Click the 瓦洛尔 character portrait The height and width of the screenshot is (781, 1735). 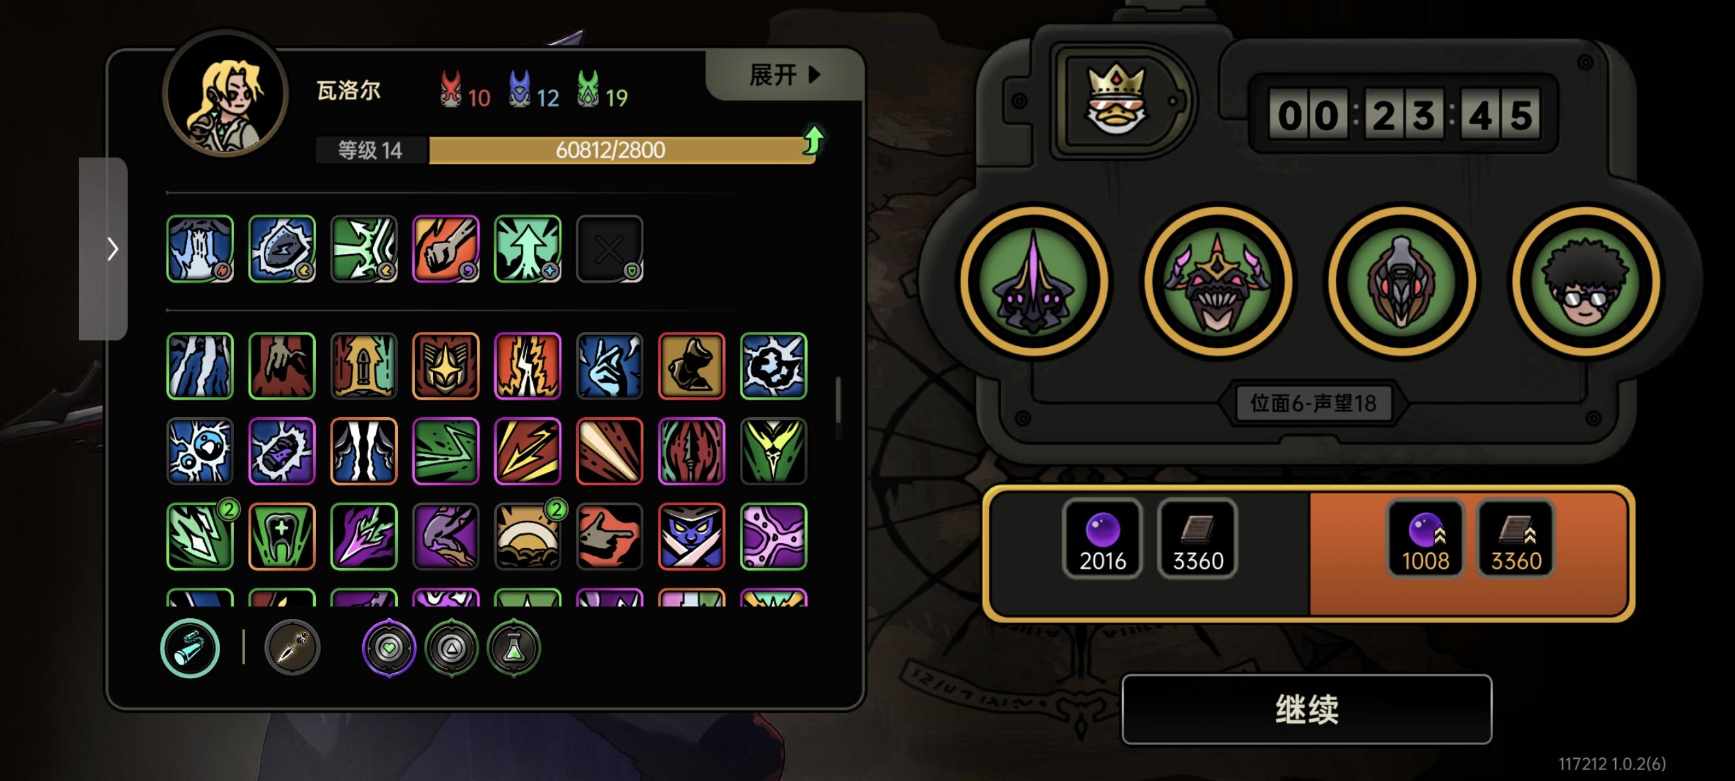[x=226, y=94]
